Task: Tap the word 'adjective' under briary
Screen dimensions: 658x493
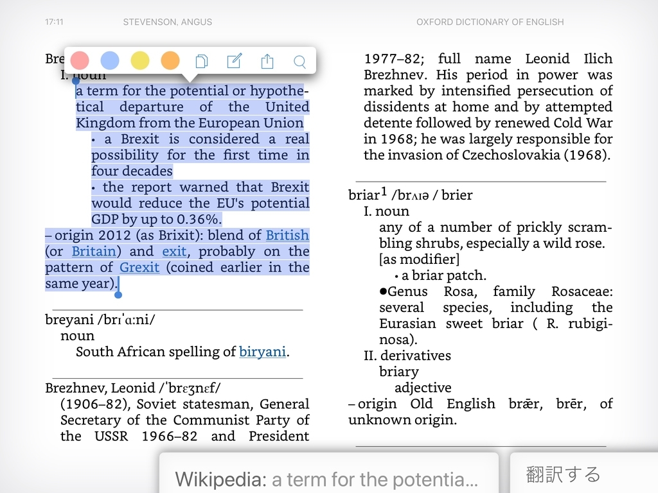Action: click(x=423, y=388)
